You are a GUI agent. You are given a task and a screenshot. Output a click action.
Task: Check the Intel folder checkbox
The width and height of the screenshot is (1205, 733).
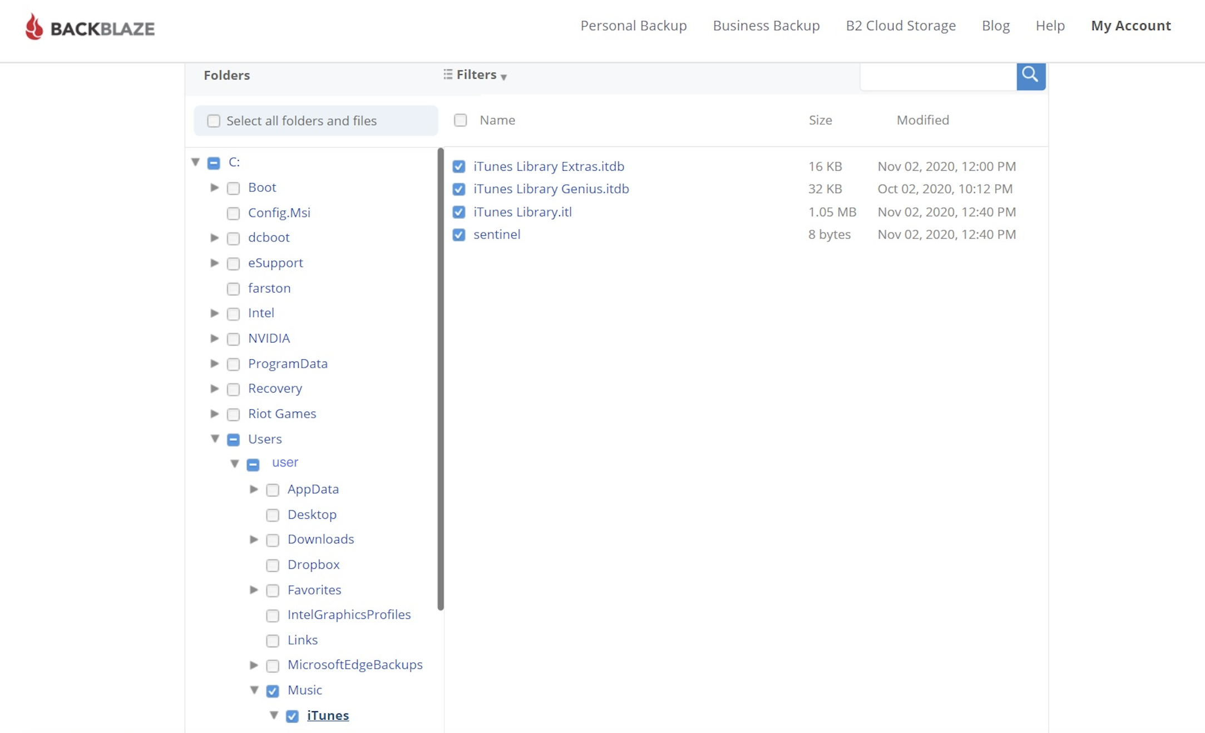coord(234,314)
